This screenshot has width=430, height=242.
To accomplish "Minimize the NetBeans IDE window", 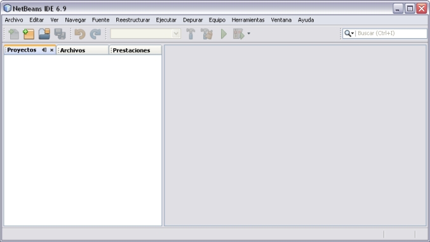I will pos(398,8).
